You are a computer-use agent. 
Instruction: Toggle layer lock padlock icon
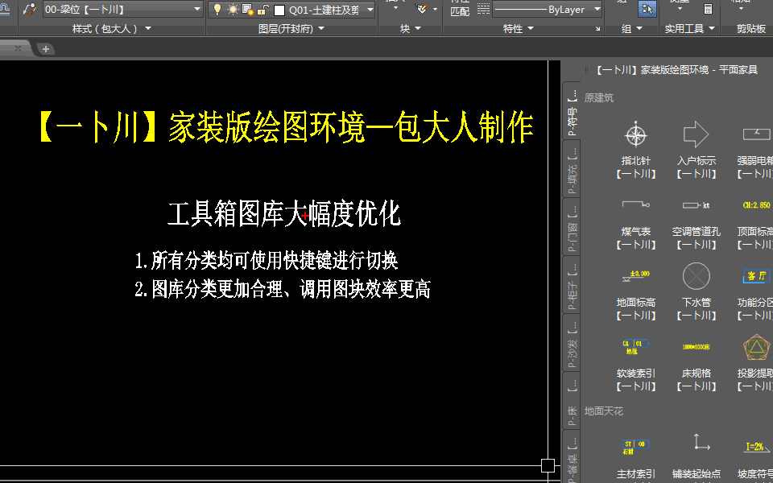coord(262,10)
